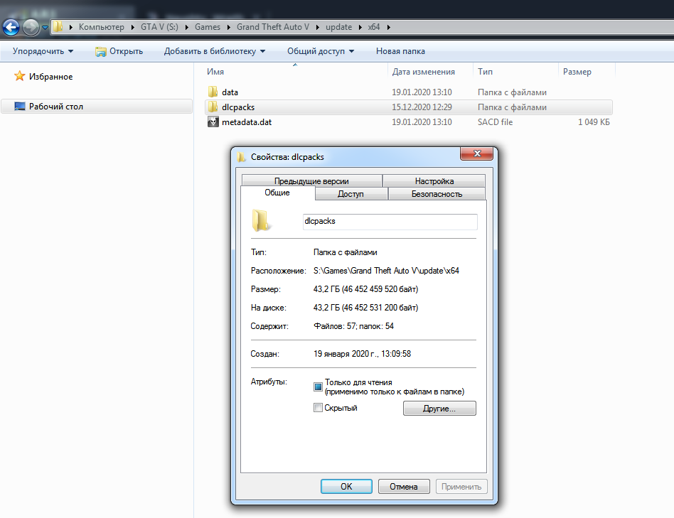Expand arrow after x64 in breadcrumb
The width and height of the screenshot is (674, 518).
[388, 27]
